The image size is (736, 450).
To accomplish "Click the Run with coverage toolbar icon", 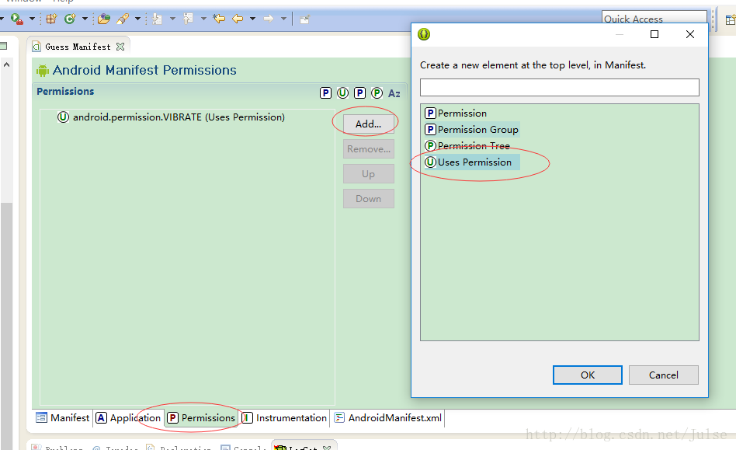I will click(x=17, y=19).
